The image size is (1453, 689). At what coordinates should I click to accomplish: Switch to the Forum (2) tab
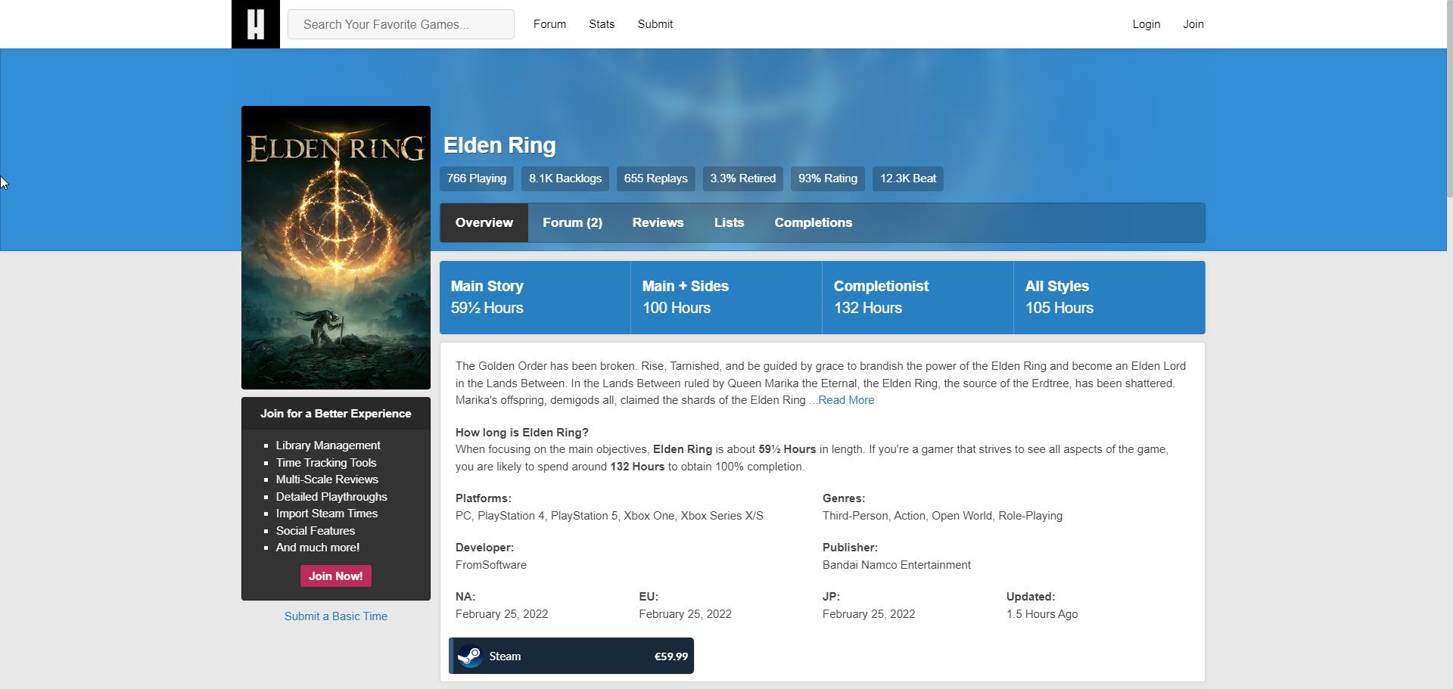pos(572,222)
